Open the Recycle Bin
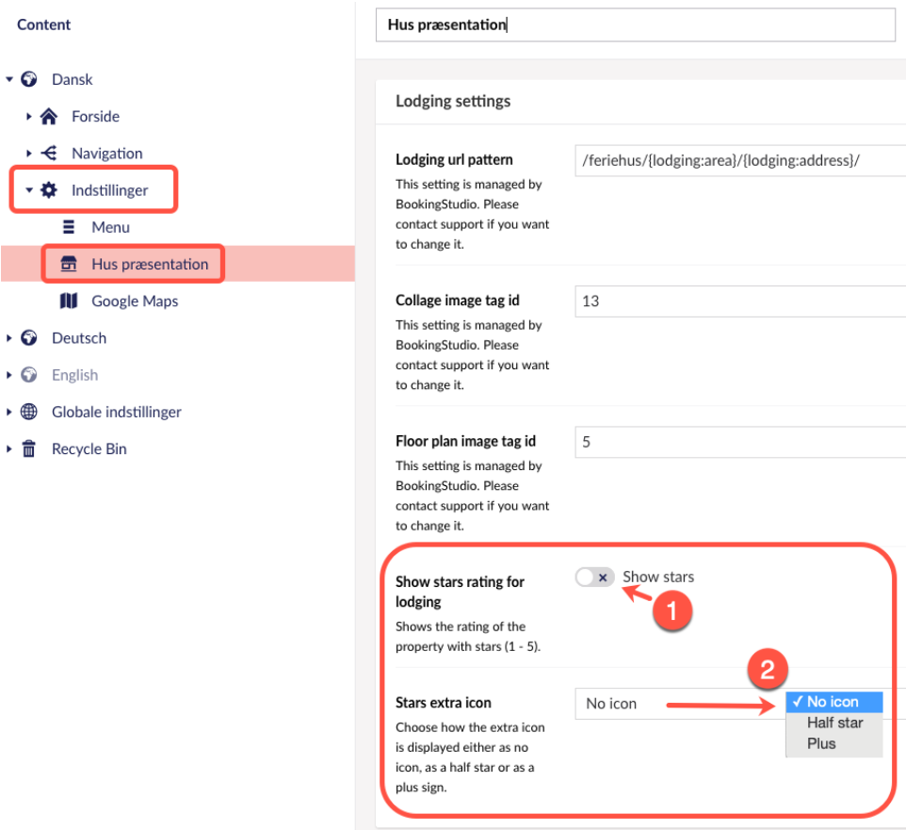 tap(89, 449)
